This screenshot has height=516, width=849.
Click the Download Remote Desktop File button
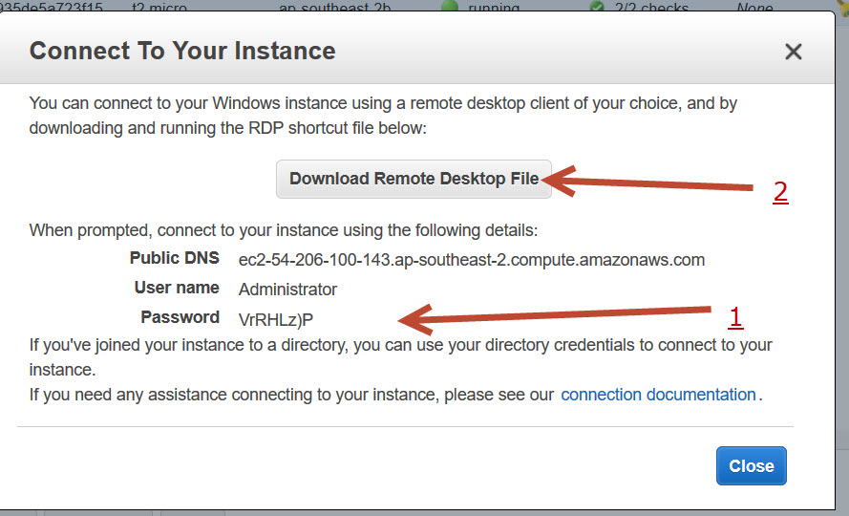coord(414,179)
